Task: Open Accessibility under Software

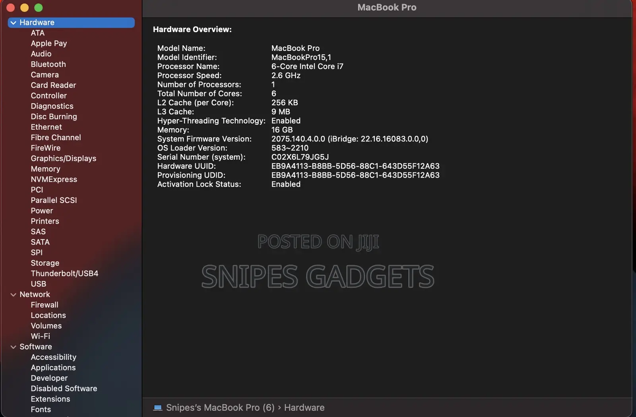Action: [54, 357]
